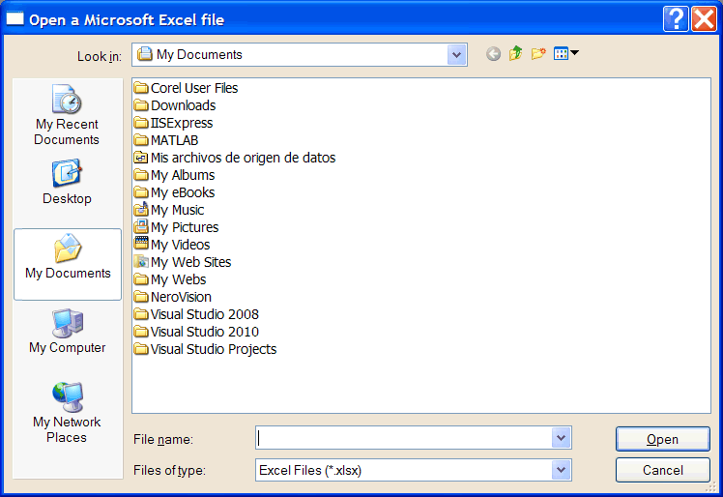This screenshot has height=497, width=723.
Task: Click the IISExpress folder icon
Action: 141,123
